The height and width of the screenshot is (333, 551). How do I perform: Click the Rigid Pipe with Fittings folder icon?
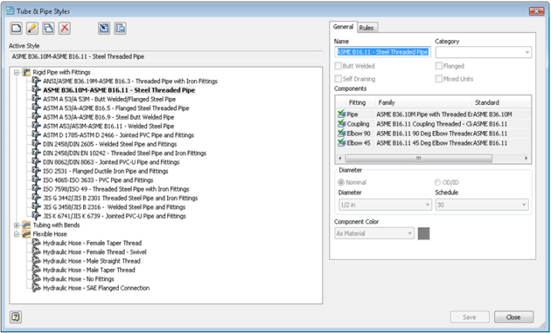(x=26, y=72)
